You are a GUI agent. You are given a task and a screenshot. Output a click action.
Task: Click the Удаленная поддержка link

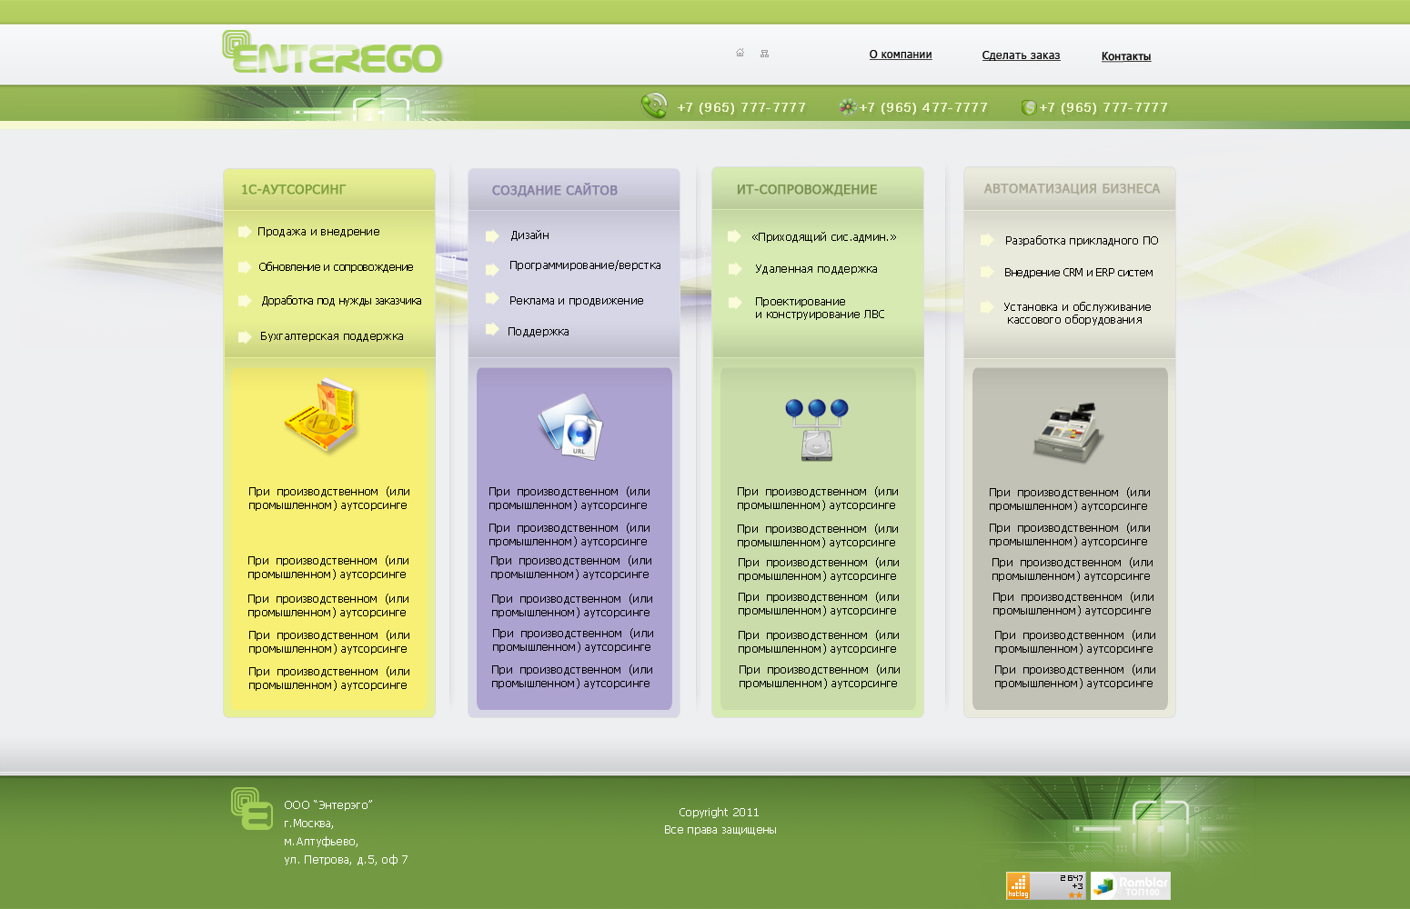(816, 269)
